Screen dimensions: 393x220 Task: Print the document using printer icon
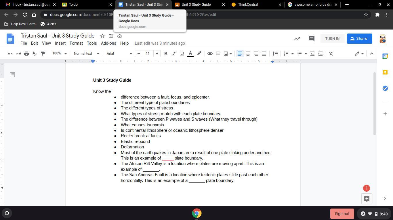(x=26, y=54)
